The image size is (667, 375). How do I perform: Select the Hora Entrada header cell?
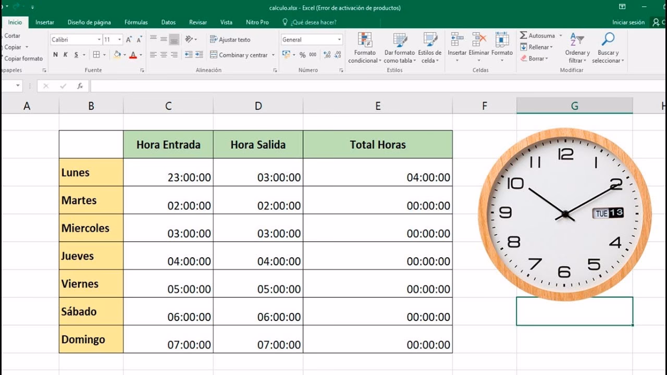point(168,145)
